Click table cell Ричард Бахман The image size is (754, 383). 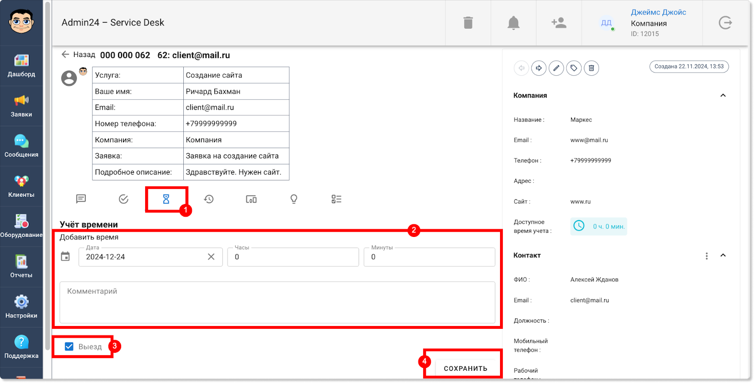[236, 91]
